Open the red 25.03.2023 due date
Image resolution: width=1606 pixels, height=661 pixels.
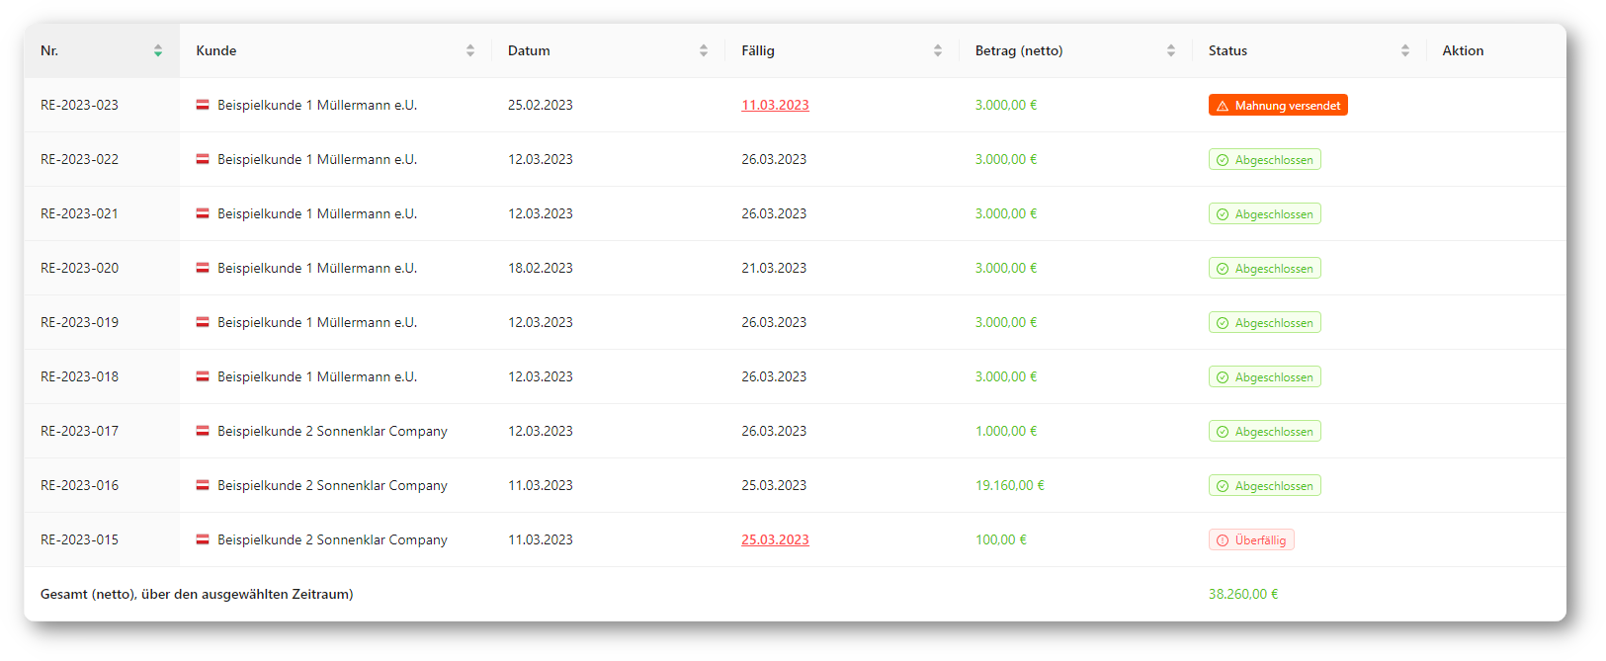[x=775, y=539]
